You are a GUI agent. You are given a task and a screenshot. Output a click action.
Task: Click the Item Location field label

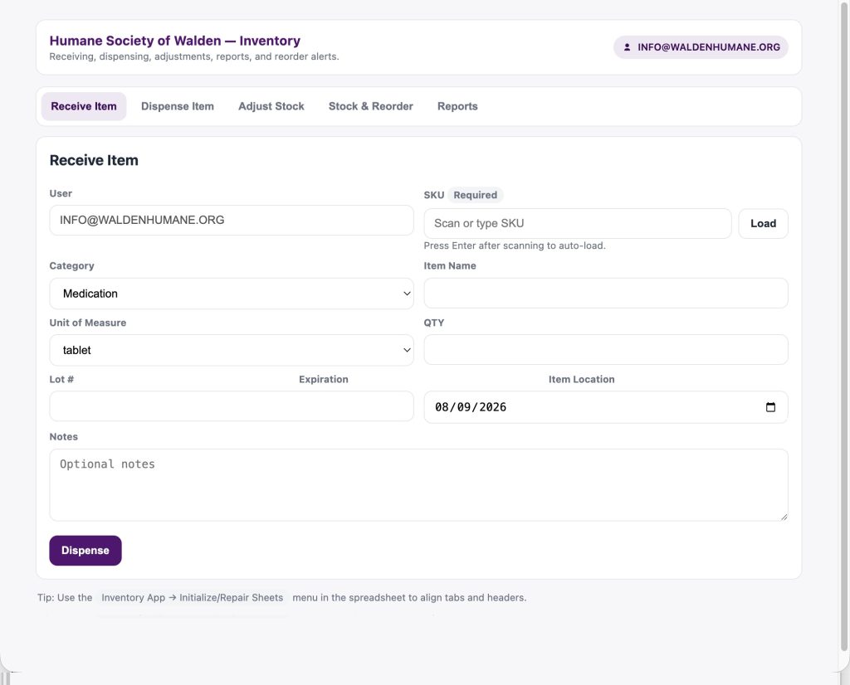[582, 380]
